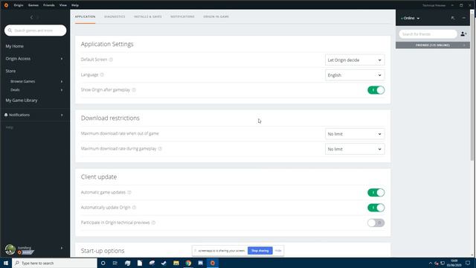Show hidden system tray icons
Viewport: 476px width, 268px height.
[431, 263]
